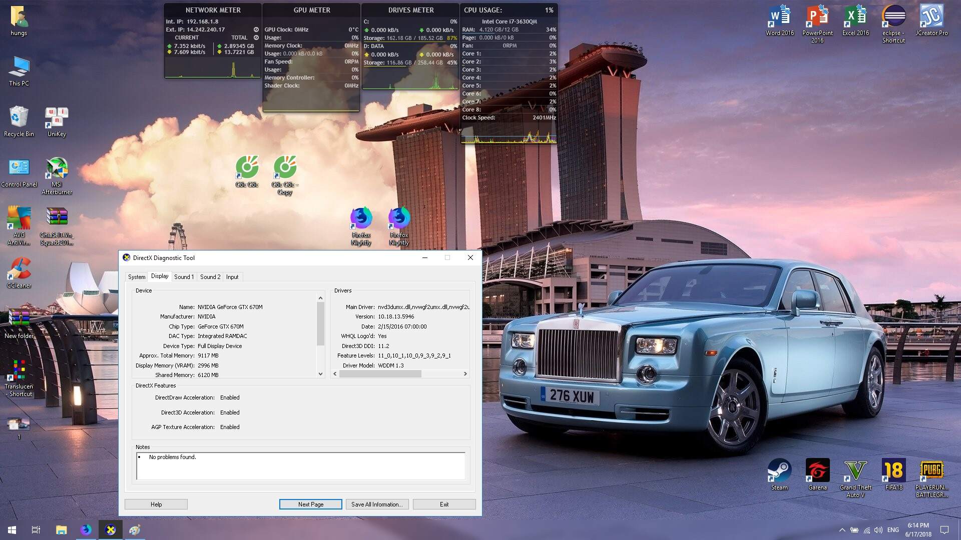Show hidden system tray icons chevron
This screenshot has height=540, width=961.
842,530
